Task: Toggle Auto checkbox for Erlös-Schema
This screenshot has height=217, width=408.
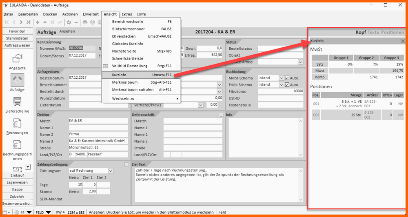Action: pyautogui.click(x=287, y=84)
